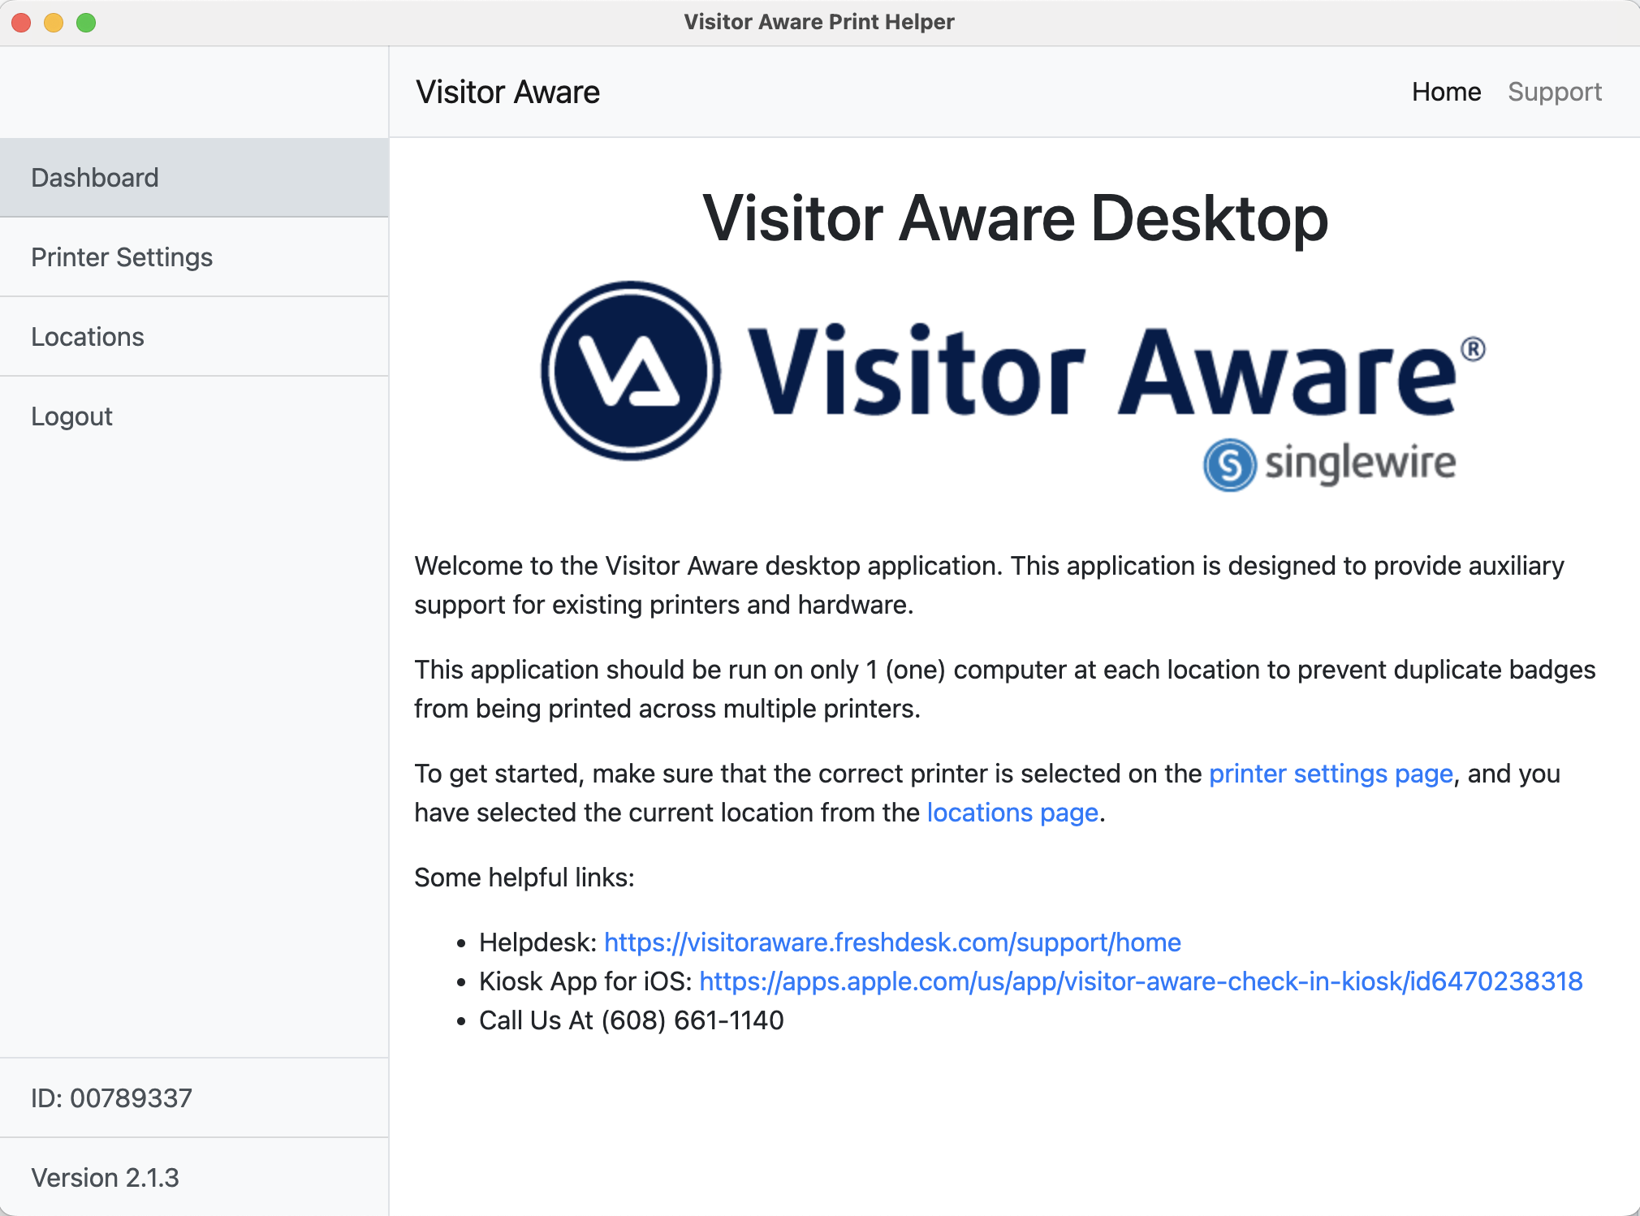Switch to the Home nav tab

(1446, 92)
